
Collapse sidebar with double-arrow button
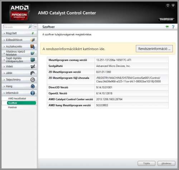coord(35,27)
